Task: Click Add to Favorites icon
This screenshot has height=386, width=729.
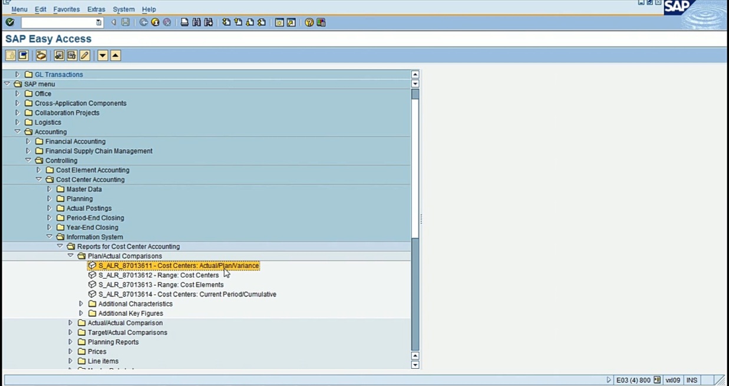Action: (x=59, y=55)
